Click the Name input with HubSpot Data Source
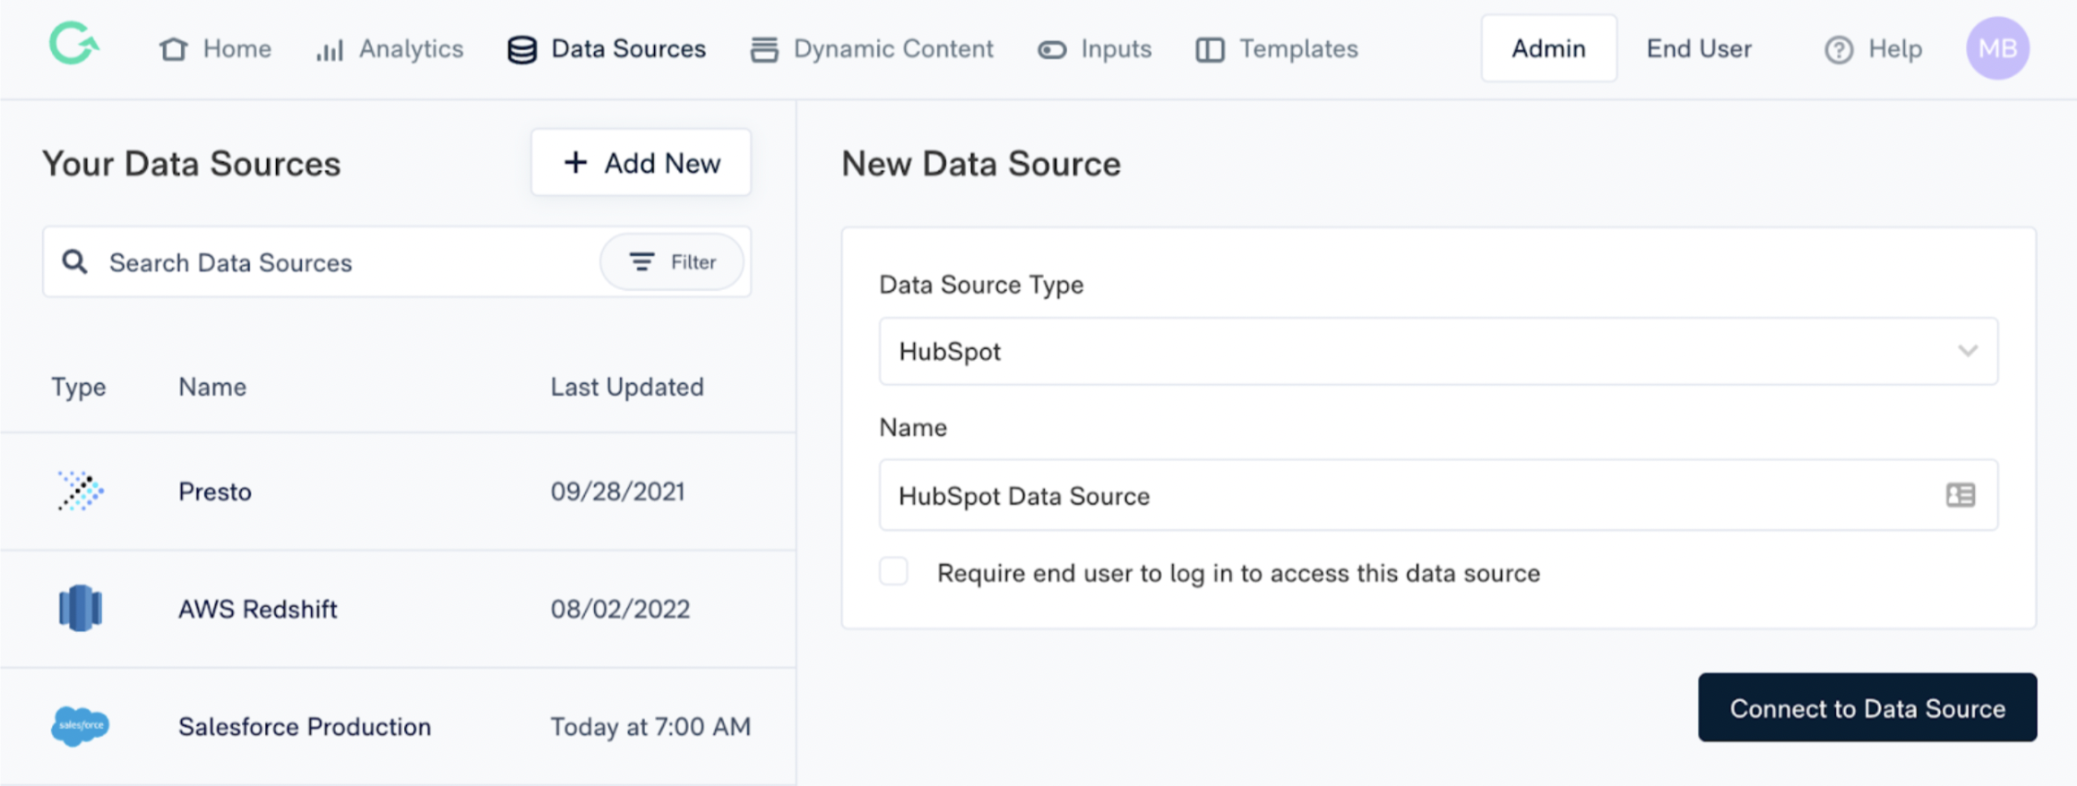This screenshot has height=786, width=2077. pos(1438,495)
